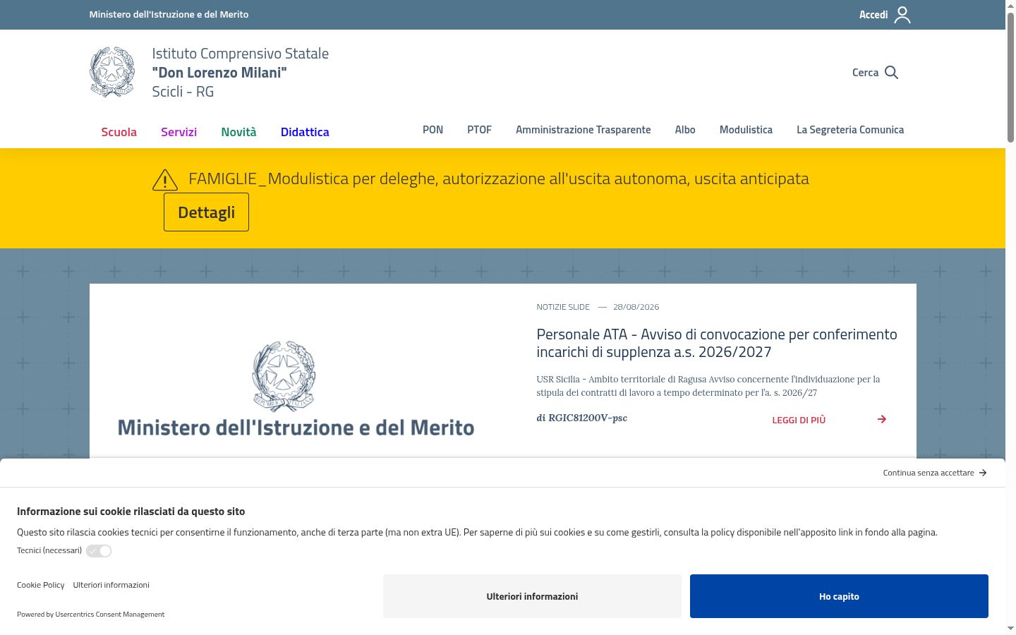
Task: Click the Cerca search label
Action: (x=865, y=73)
